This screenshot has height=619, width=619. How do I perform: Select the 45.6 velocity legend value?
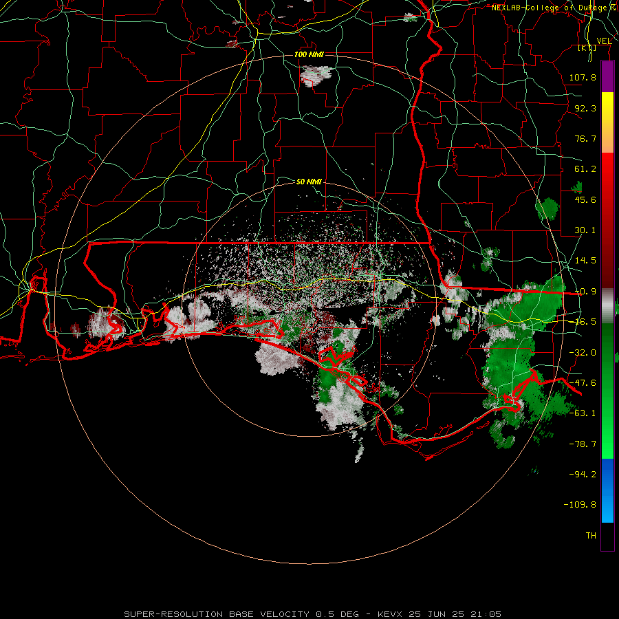(x=585, y=199)
